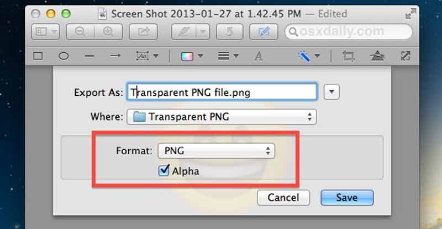Image resolution: width=442 pixels, height=229 pixels.
Task: Select the oval shape tool
Action: pyautogui.click(x=64, y=56)
